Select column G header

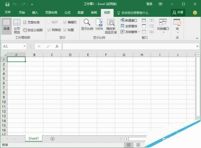click(x=124, y=55)
